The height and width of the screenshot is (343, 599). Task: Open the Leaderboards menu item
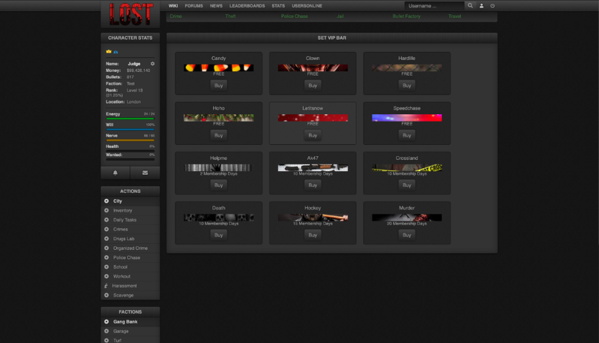(247, 5)
